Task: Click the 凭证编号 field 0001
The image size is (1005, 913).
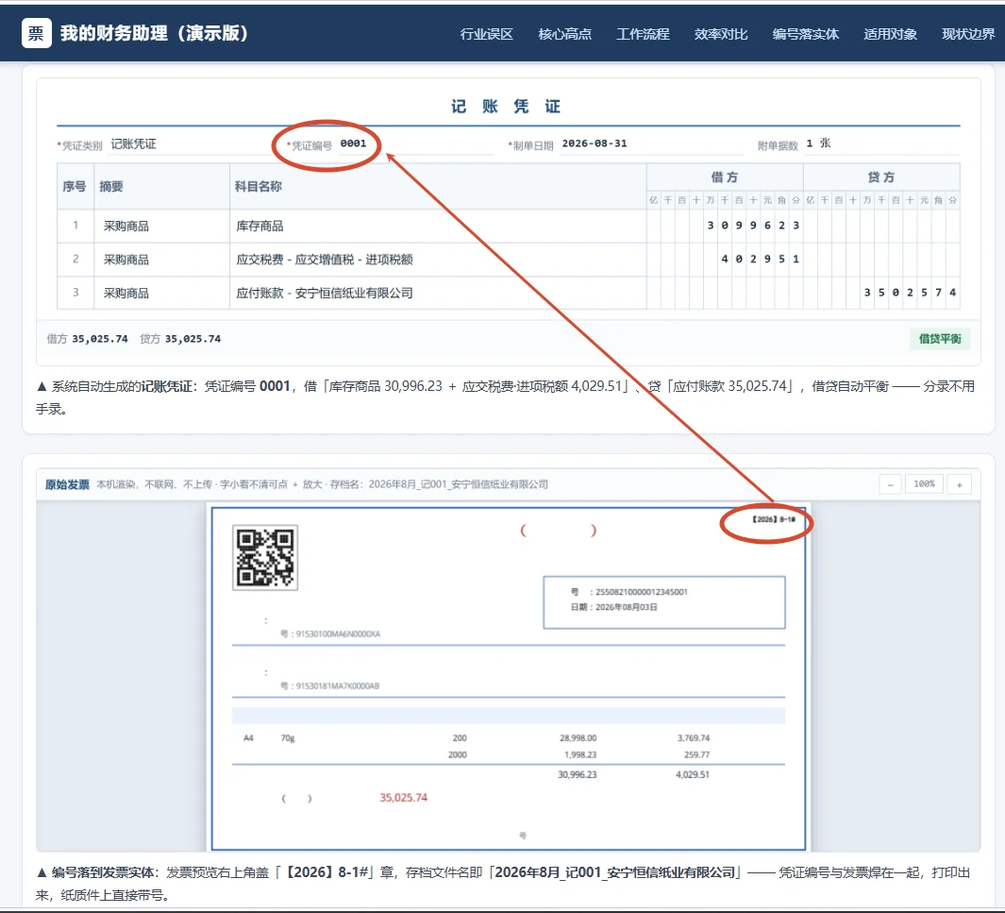Action: (416, 144)
